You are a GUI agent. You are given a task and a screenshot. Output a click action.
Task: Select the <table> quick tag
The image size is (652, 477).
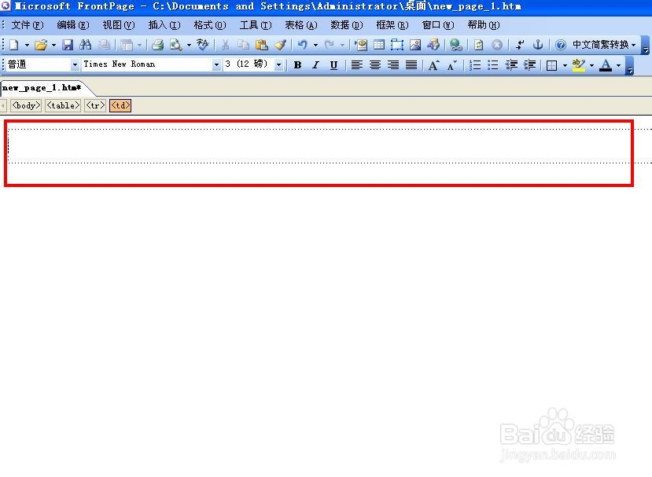point(63,105)
